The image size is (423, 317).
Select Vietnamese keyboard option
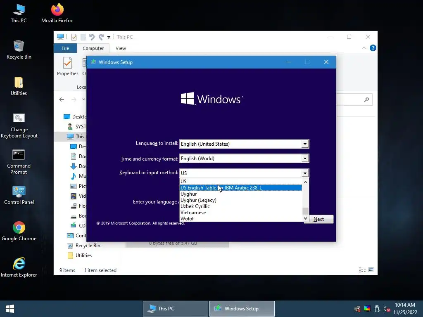pyautogui.click(x=241, y=213)
